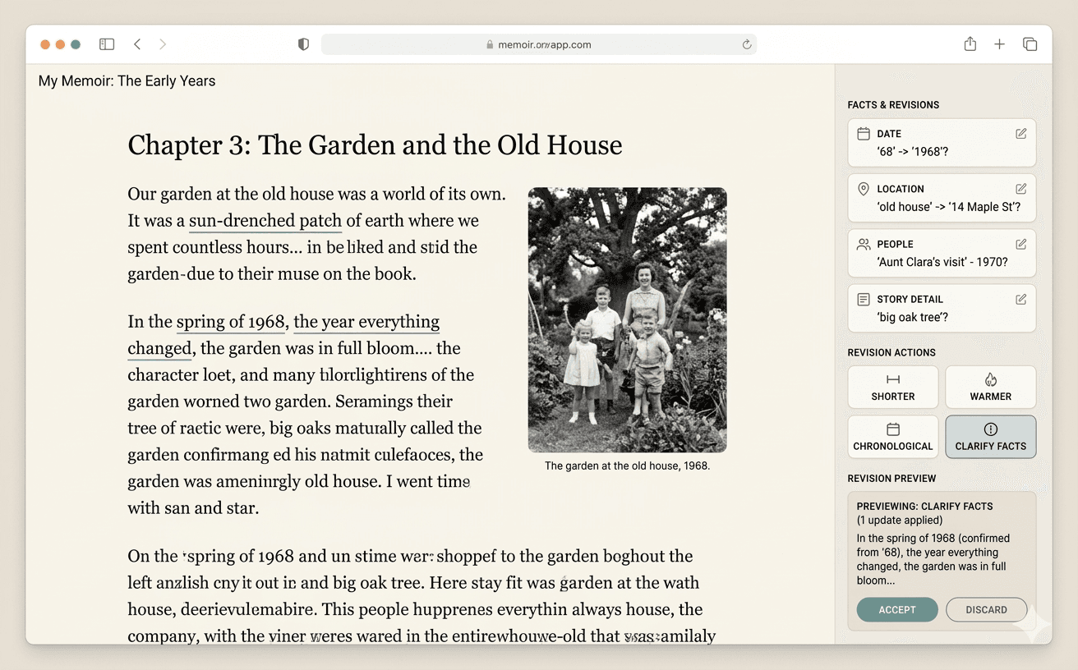Image resolution: width=1078 pixels, height=670 pixels.
Task: Toggle the browser sidebar panel
Action: pos(107,44)
